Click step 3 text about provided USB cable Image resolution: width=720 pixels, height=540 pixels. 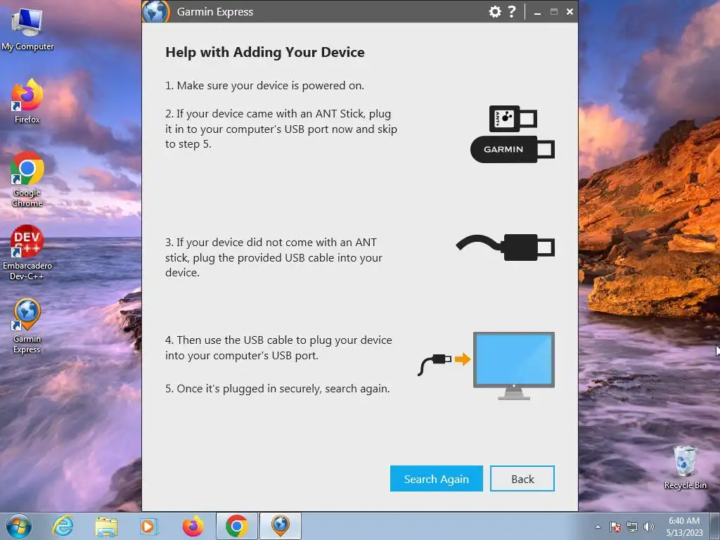(274, 257)
